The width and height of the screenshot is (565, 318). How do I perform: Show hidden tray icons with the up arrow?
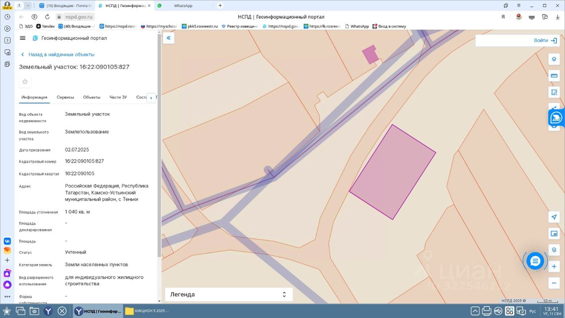coord(475,311)
